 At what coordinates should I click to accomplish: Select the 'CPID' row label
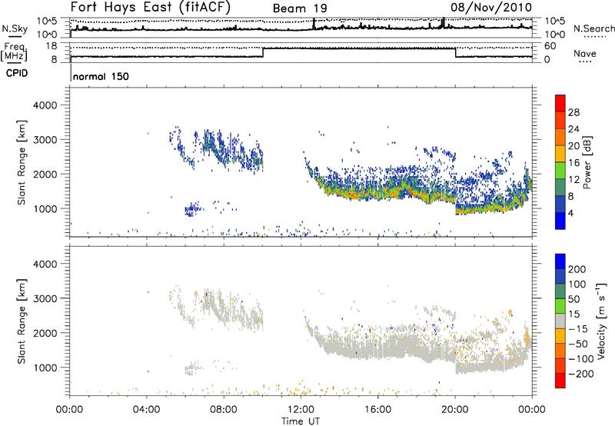[17, 73]
